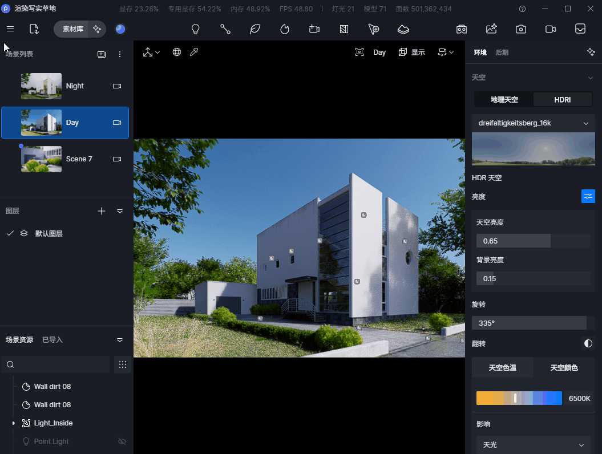Click the scene resources search field
The width and height of the screenshot is (602, 454).
[56, 364]
